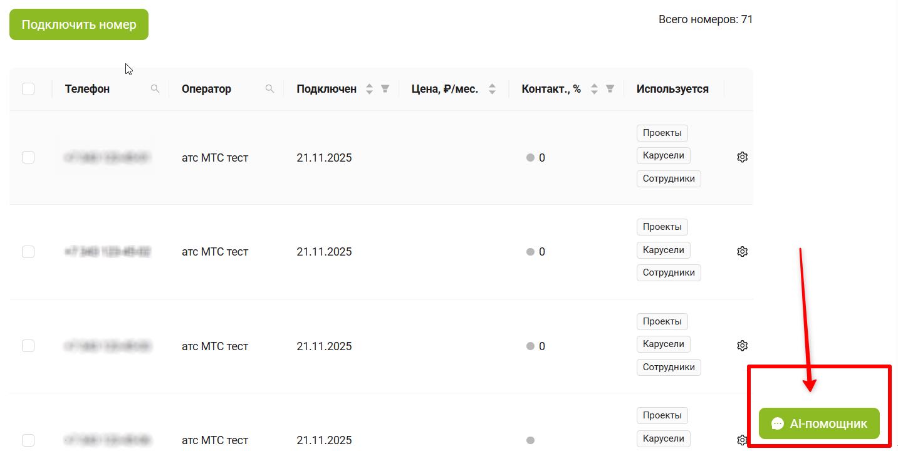
Task: Click the Карусели tag in the second row
Action: pos(664,250)
